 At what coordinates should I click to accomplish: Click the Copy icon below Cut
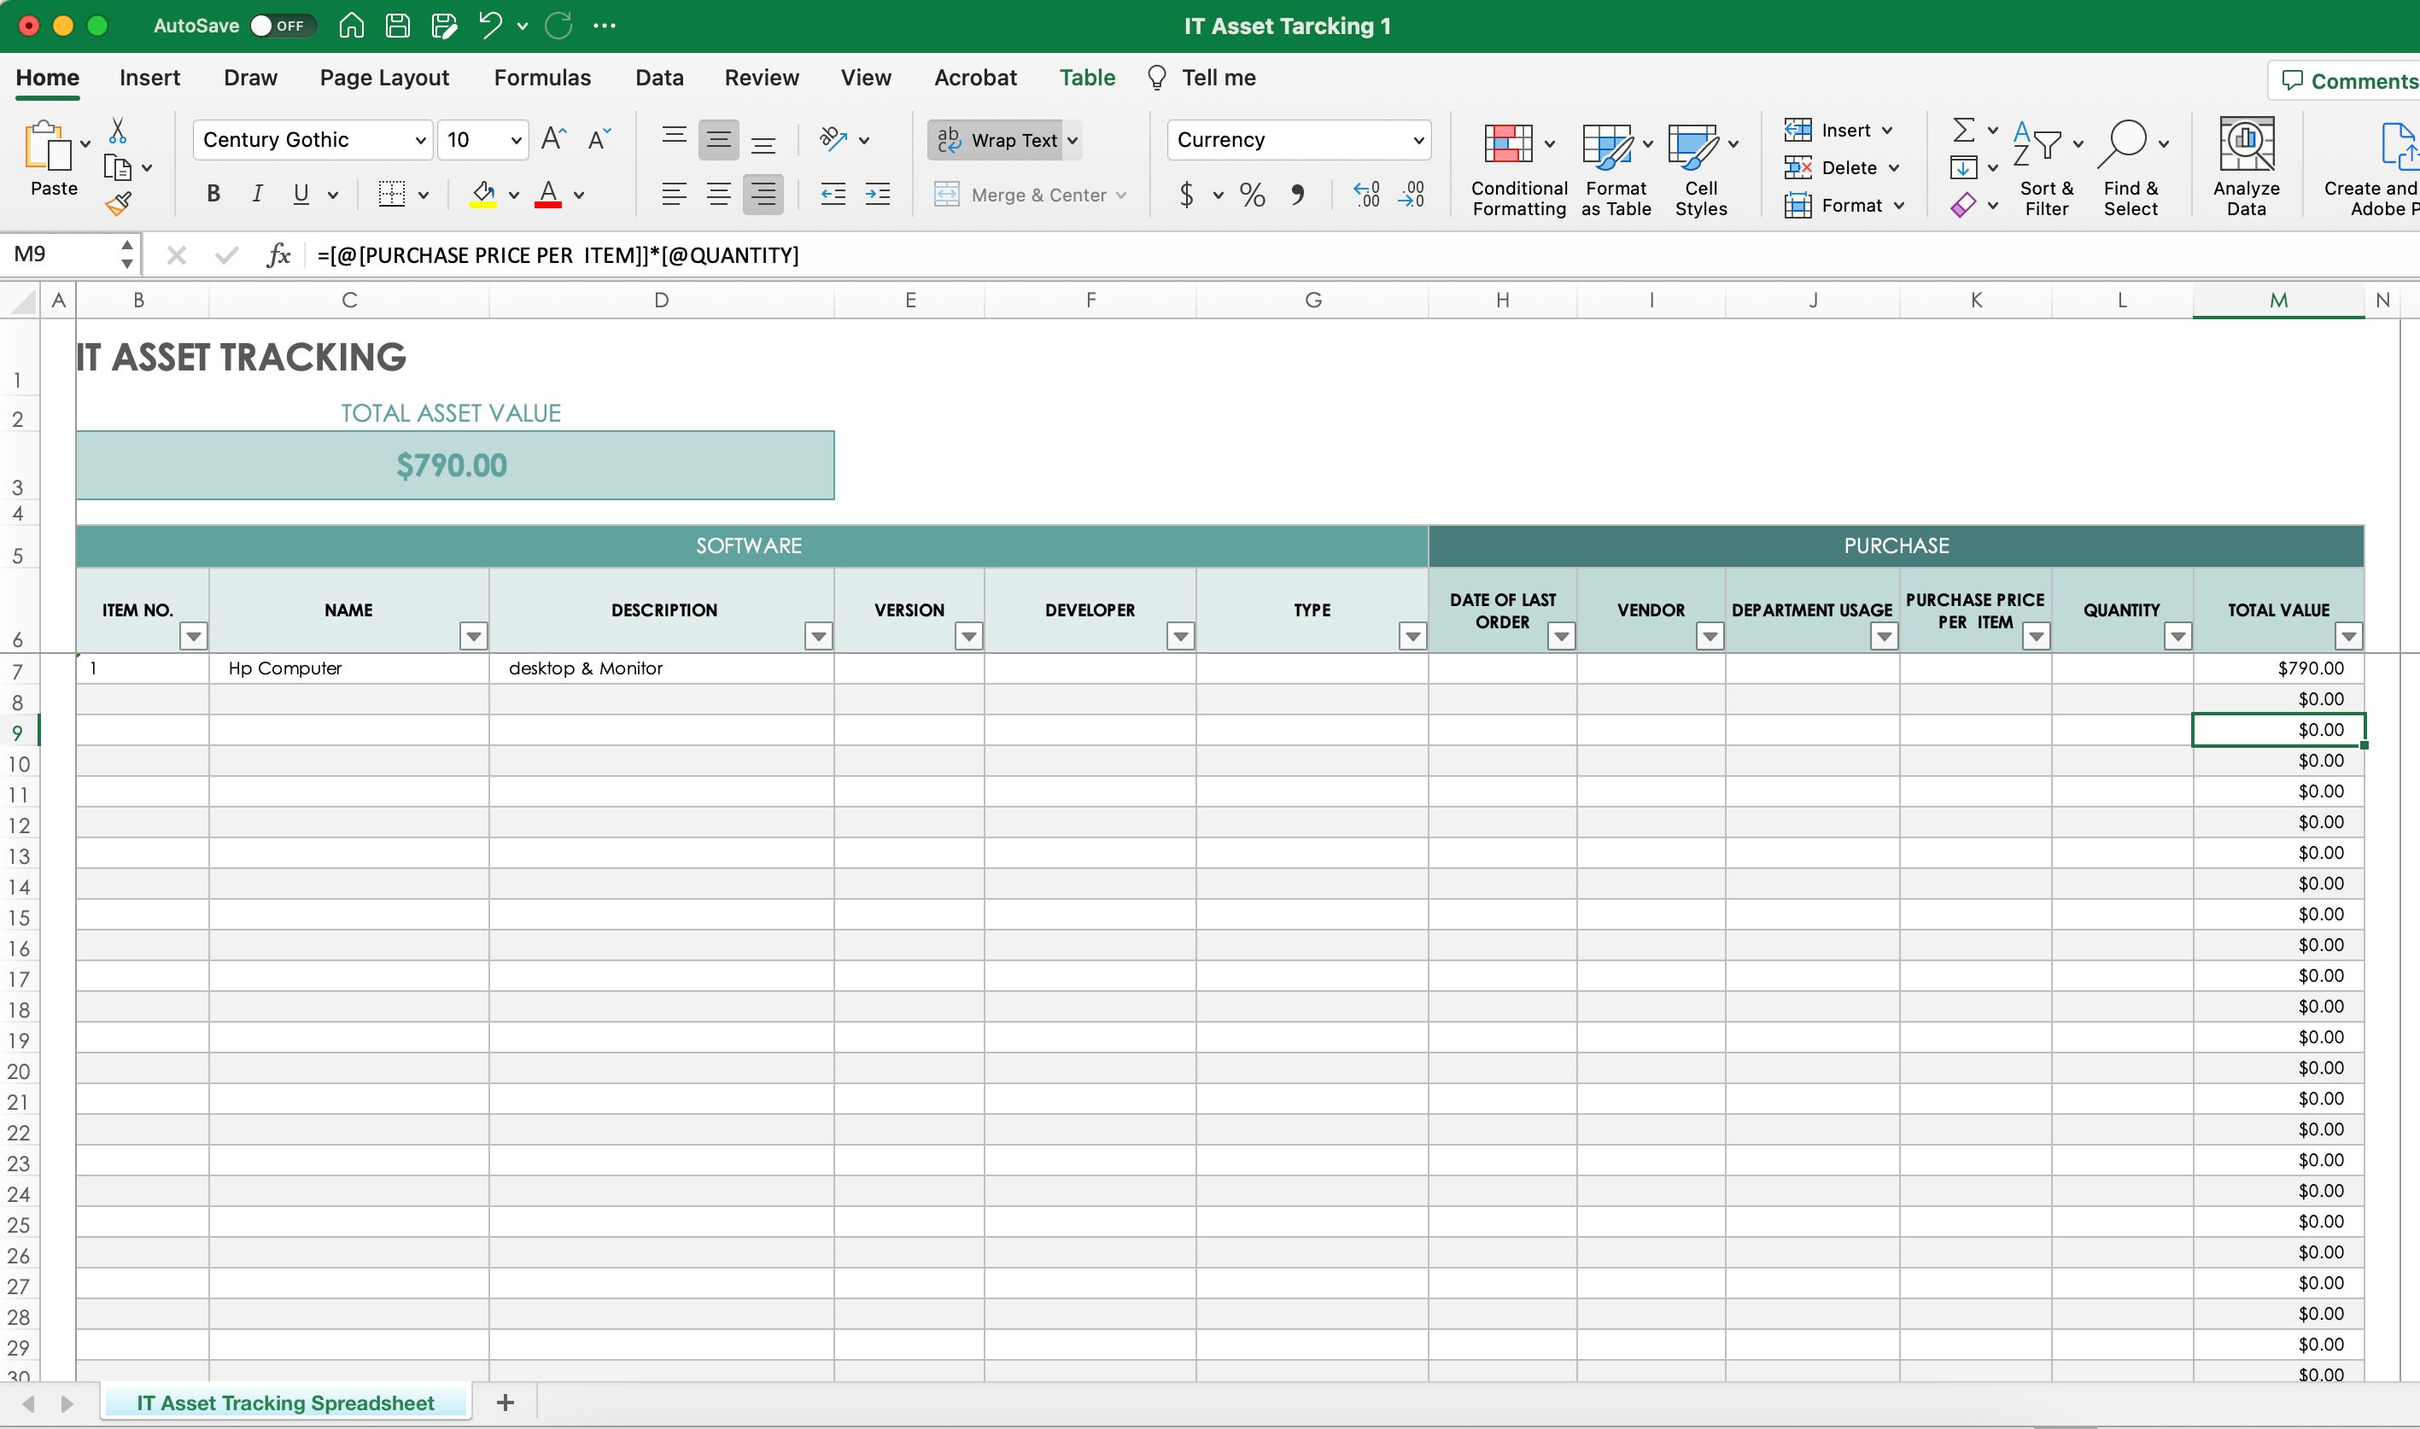pyautogui.click(x=118, y=167)
